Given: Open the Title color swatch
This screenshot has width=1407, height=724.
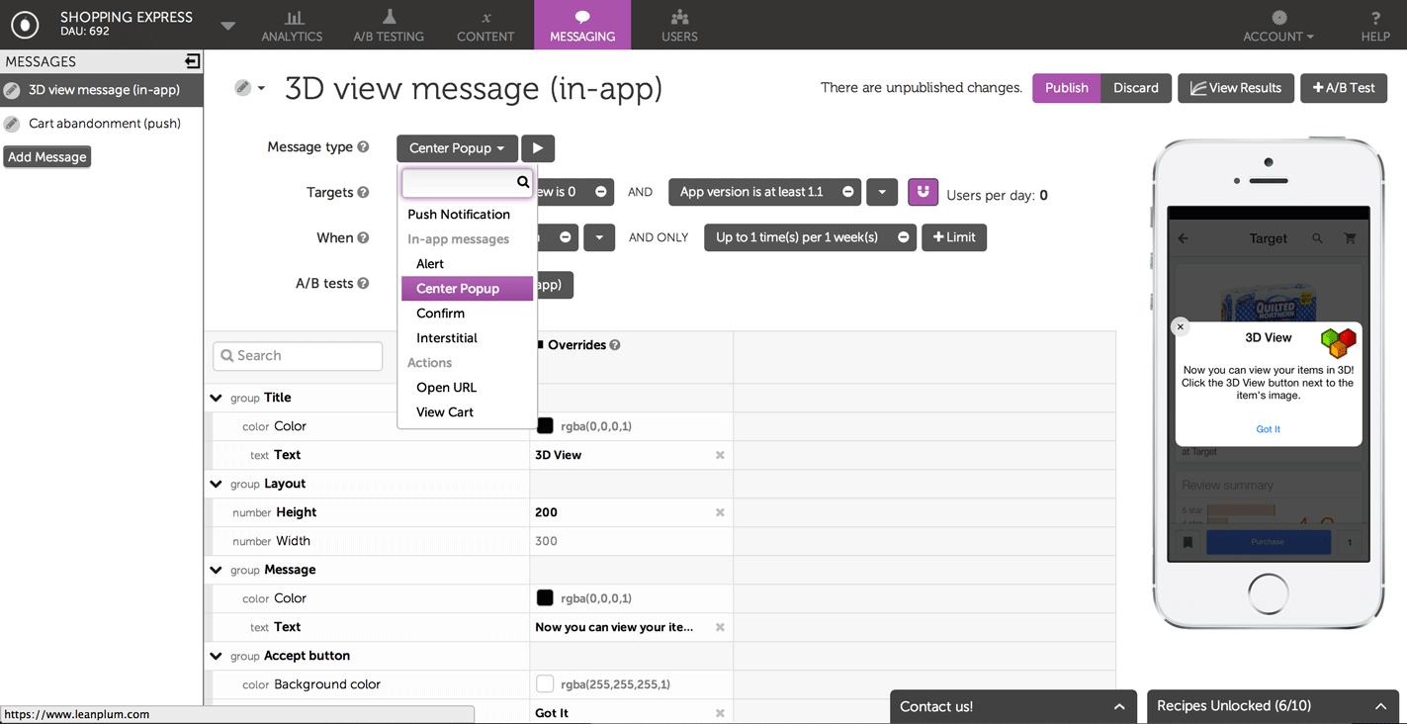Looking at the screenshot, I should coord(545,426).
